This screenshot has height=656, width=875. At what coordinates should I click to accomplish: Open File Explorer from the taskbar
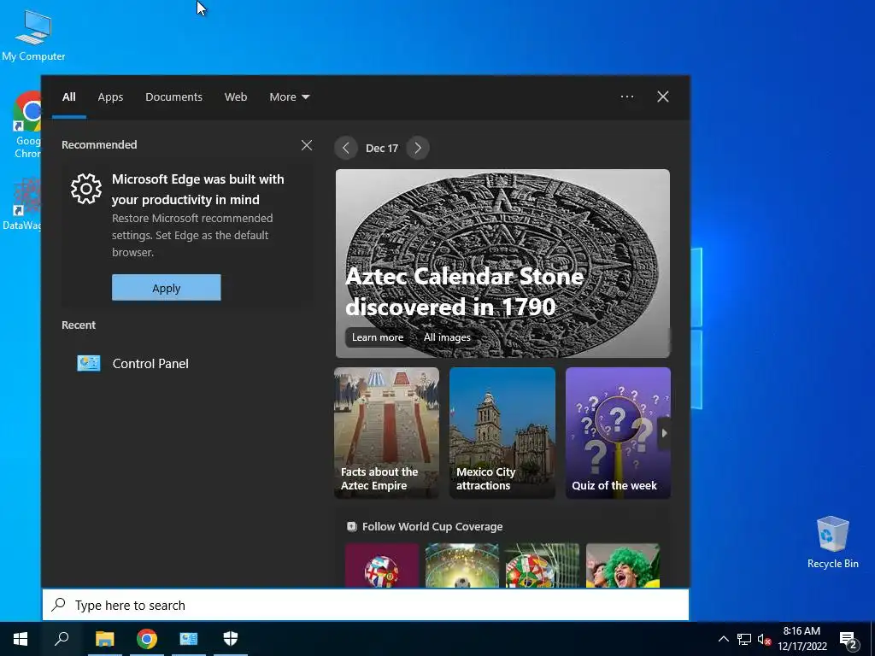104,639
